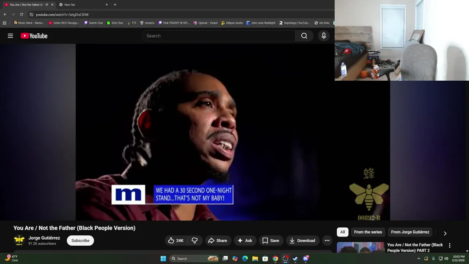Open TTS bookmark
The height and width of the screenshot is (264, 469).
point(132,23)
